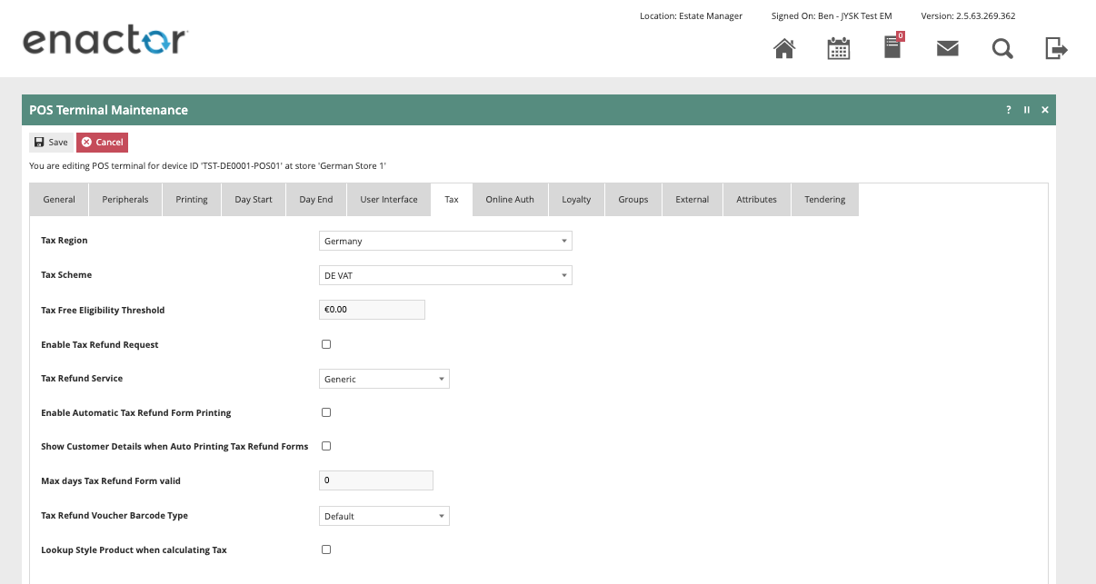The height and width of the screenshot is (584, 1096).
Task: Open the mail envelope icon
Action: [947, 49]
